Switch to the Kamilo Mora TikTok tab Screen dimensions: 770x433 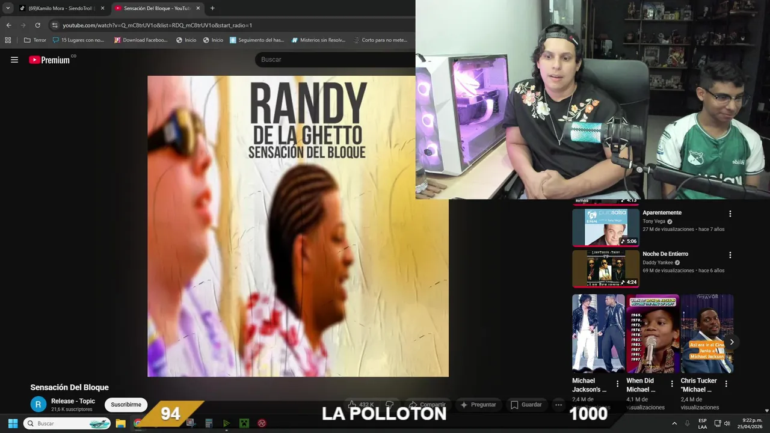pos(62,8)
